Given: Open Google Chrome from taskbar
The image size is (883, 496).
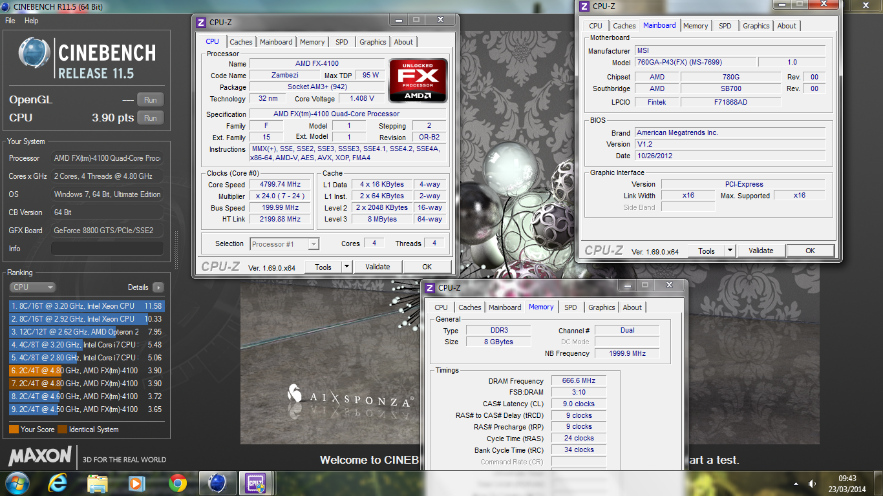Looking at the screenshot, I should [178, 483].
